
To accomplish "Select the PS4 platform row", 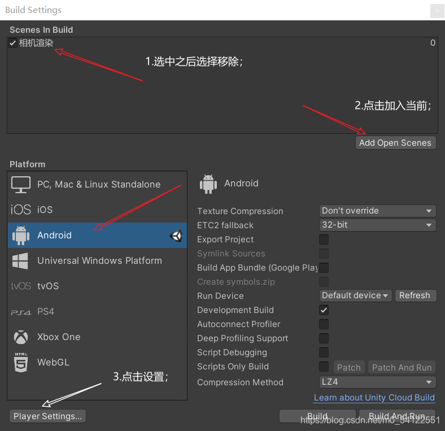I will pos(97,311).
